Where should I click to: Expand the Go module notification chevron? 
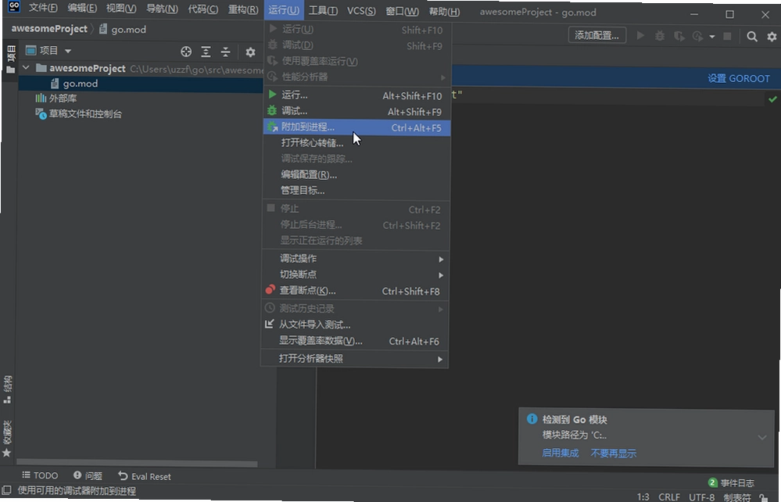coord(762,437)
